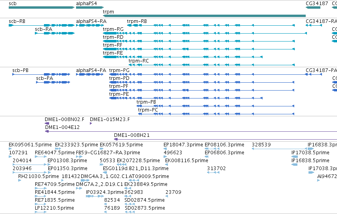Select EST EK095061.5prime
337x214 pixels.
click(x=30, y=145)
